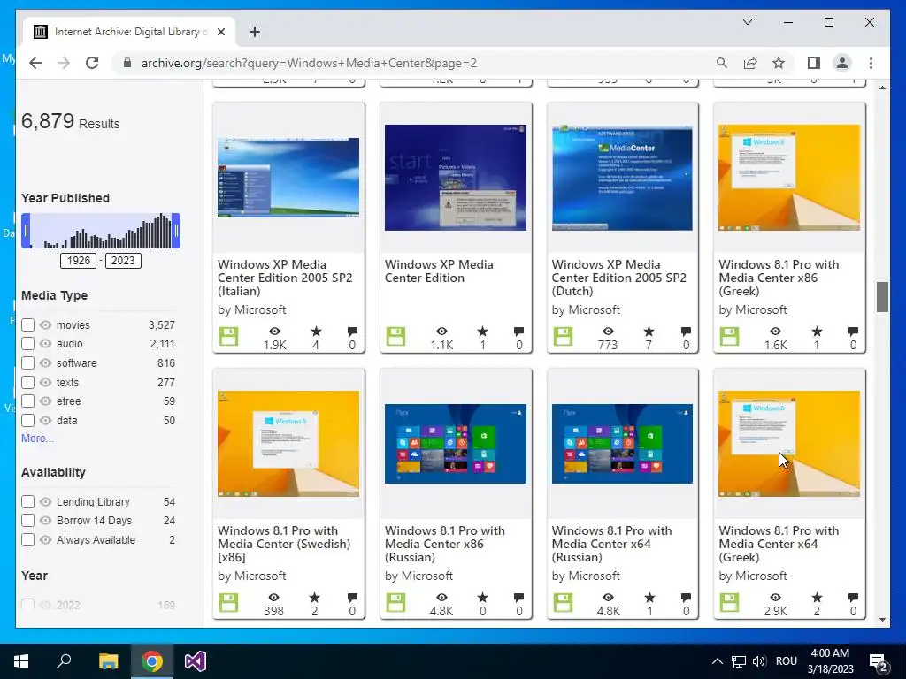Screen dimensions: 906x679
Task: Open the tab search chevron
Action: pyautogui.click(x=747, y=22)
